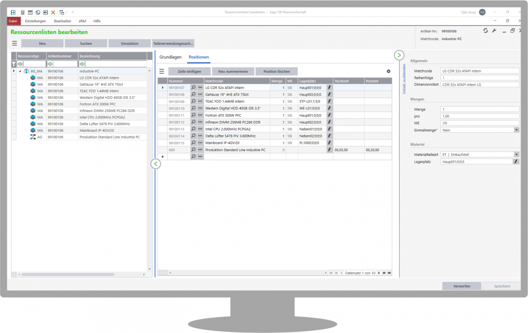Open the Einstellungen menu
The image size is (528, 333).
tap(35, 21)
